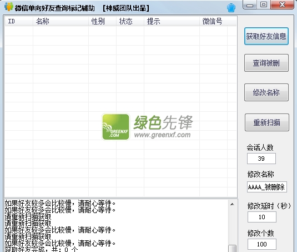Click the log panel scrollbar thumb

232,249
